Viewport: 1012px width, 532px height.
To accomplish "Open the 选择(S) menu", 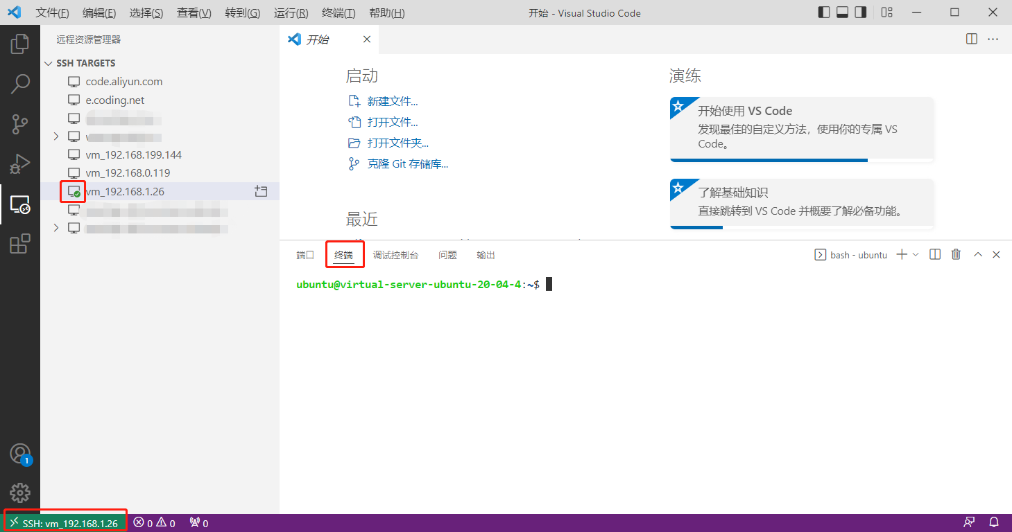I will pyautogui.click(x=146, y=13).
